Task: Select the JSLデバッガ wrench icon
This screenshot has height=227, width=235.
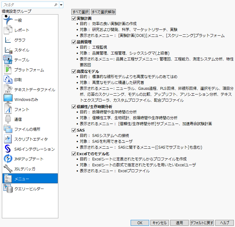Action: pyautogui.click(x=8, y=169)
